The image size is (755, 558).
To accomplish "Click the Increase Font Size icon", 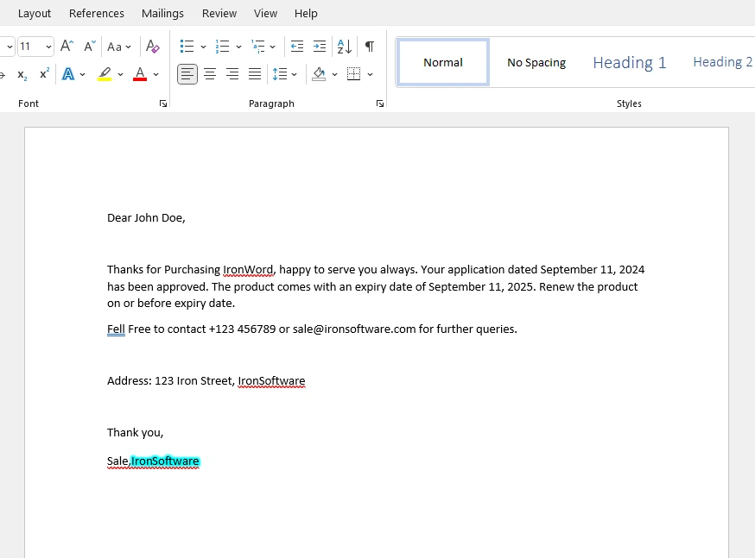I will click(67, 47).
